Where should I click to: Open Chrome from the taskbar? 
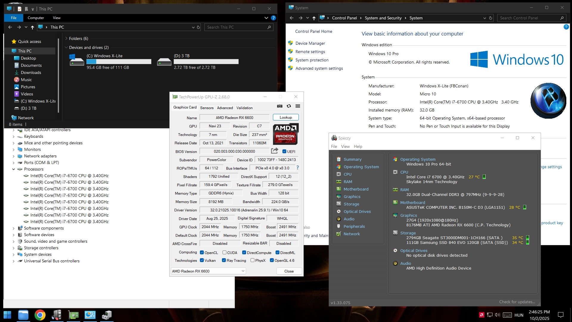(40, 315)
